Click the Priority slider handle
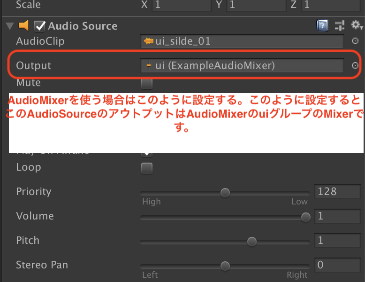 click(225, 193)
